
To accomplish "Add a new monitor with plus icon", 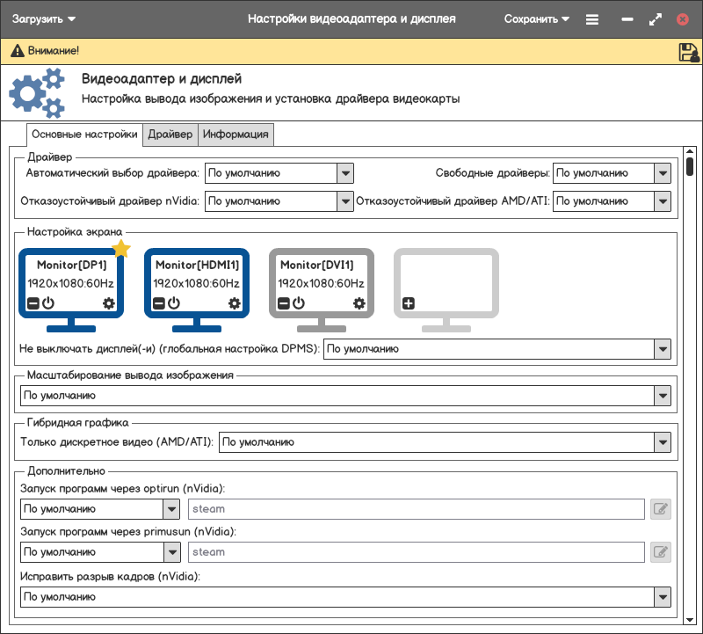I will coord(409,303).
